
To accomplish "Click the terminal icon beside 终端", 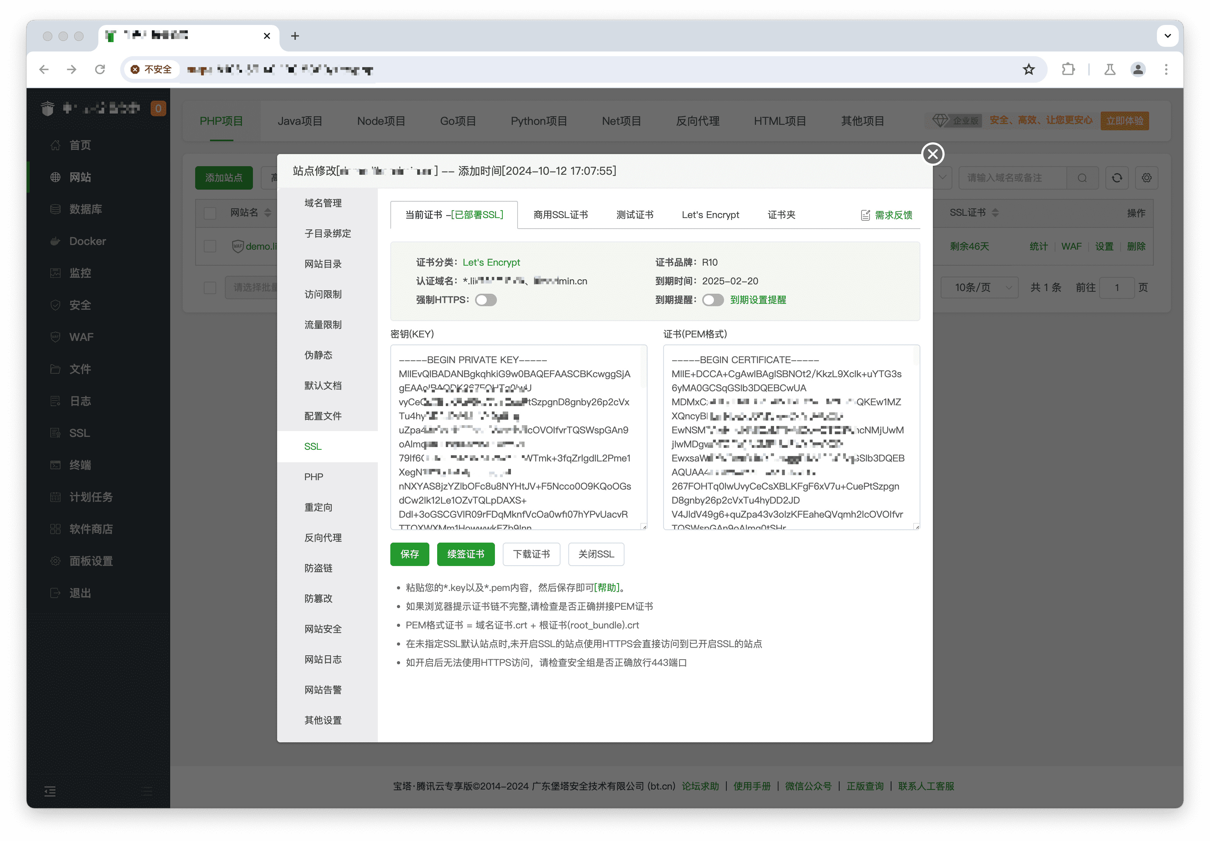I will tap(55, 465).
